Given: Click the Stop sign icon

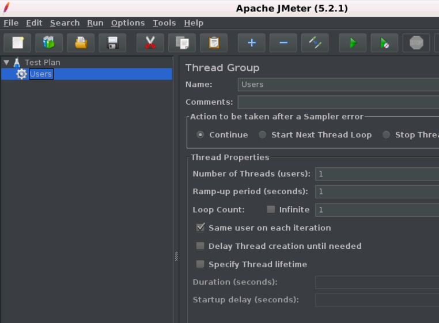Looking at the screenshot, I should click(x=417, y=43).
